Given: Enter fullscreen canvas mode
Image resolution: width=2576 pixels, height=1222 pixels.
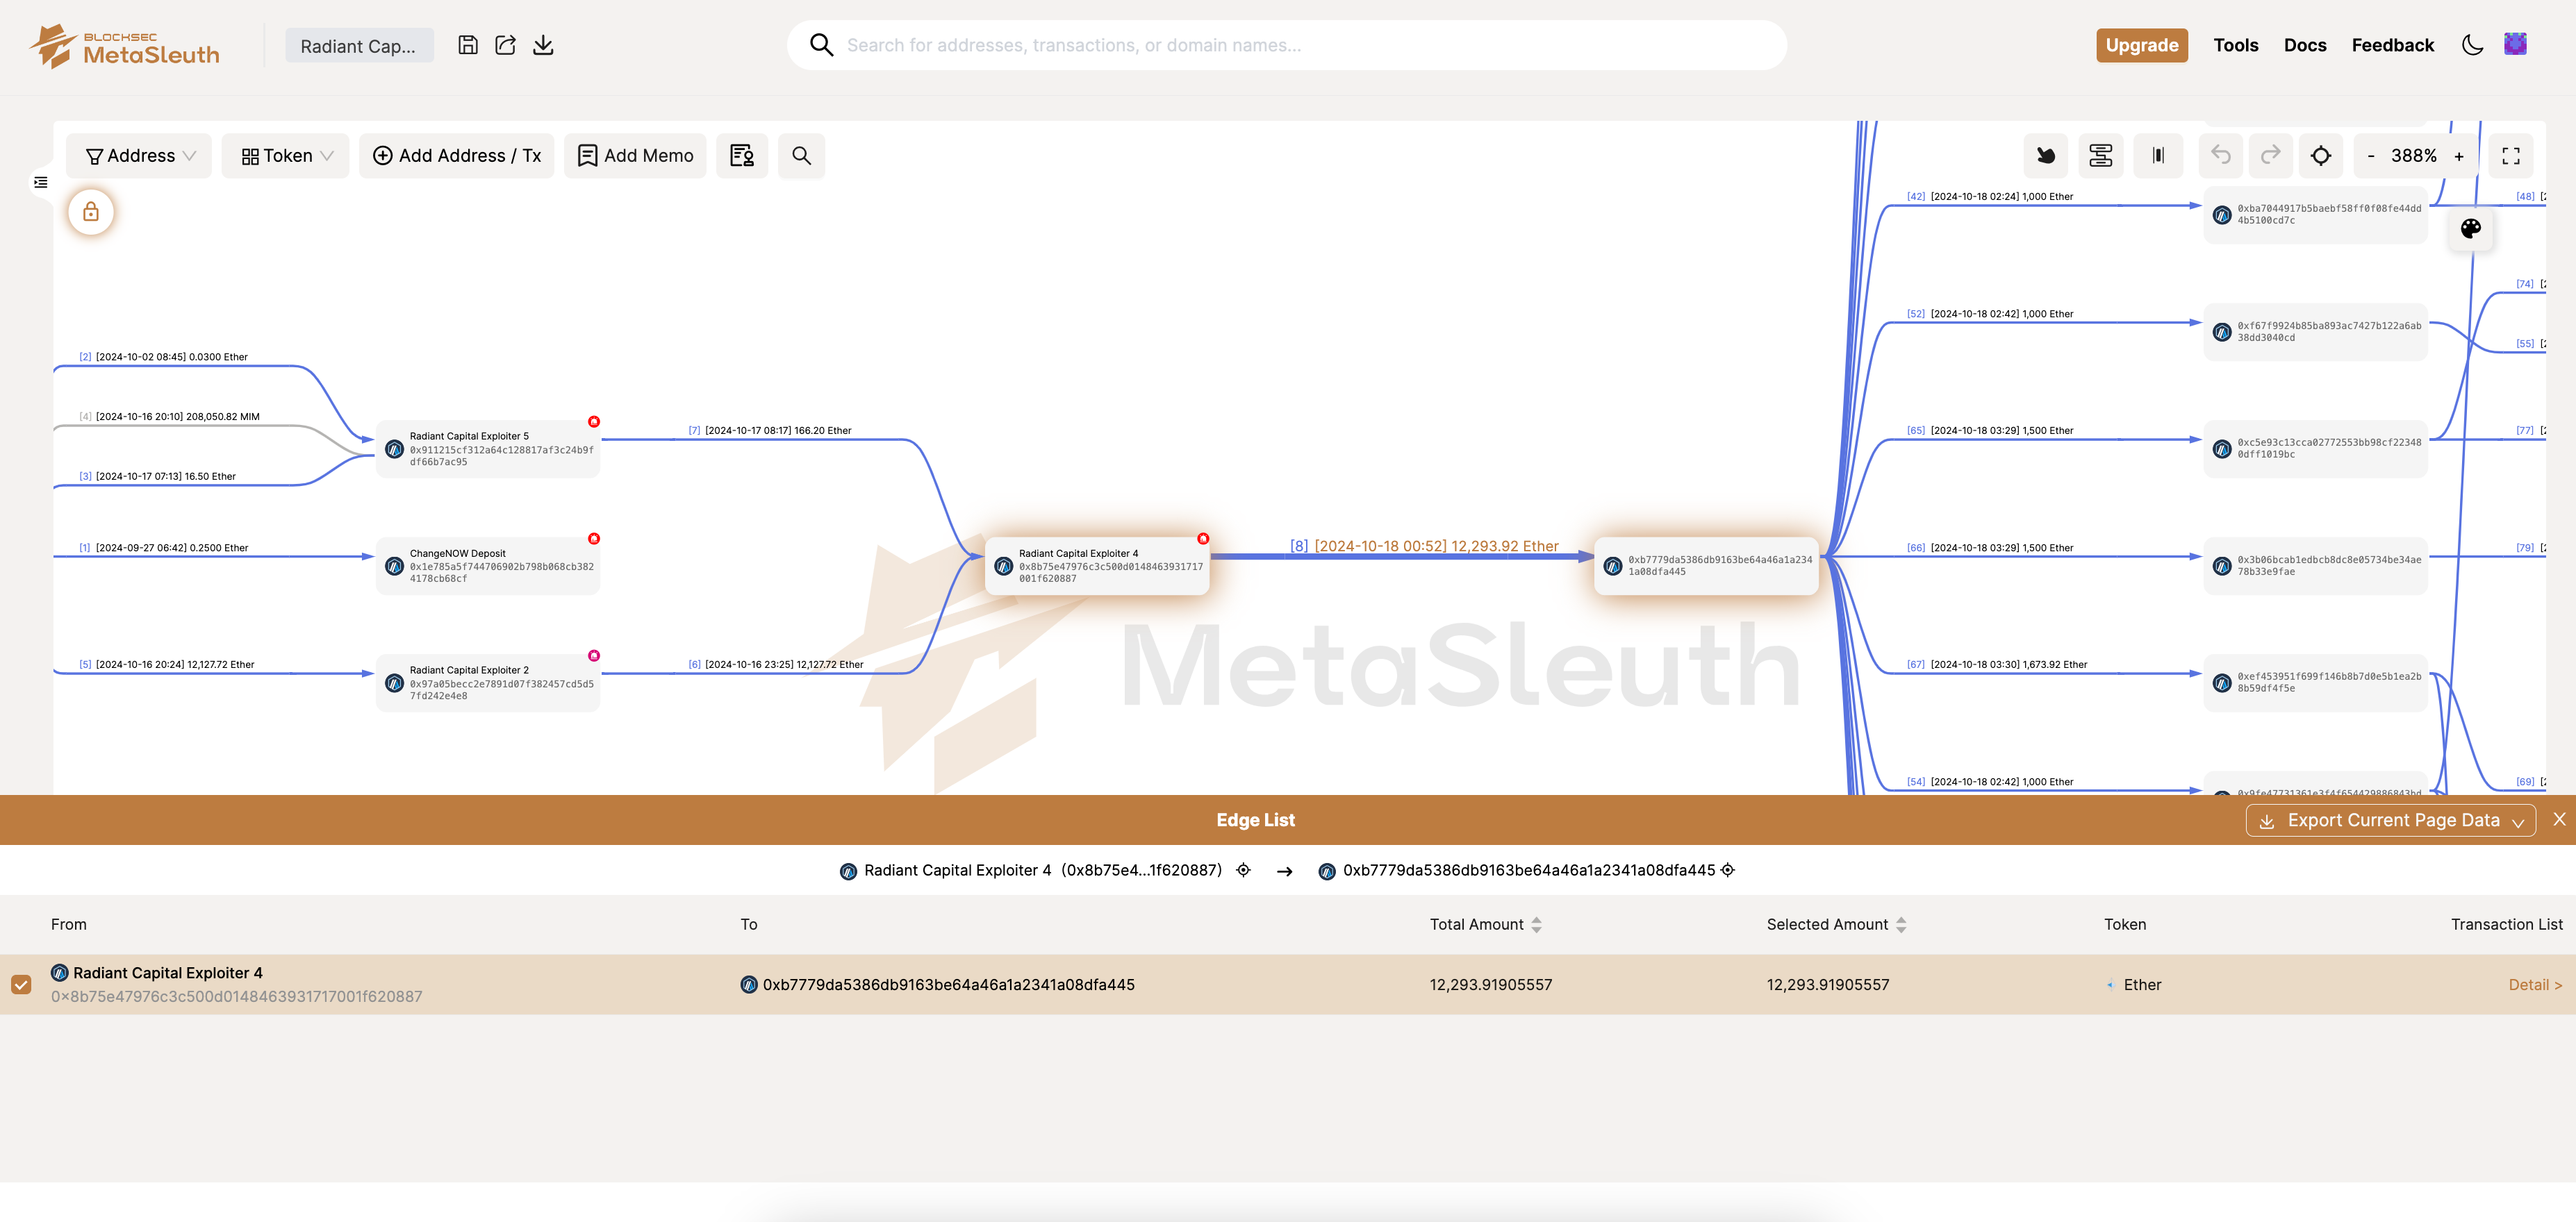Looking at the screenshot, I should click(2510, 156).
